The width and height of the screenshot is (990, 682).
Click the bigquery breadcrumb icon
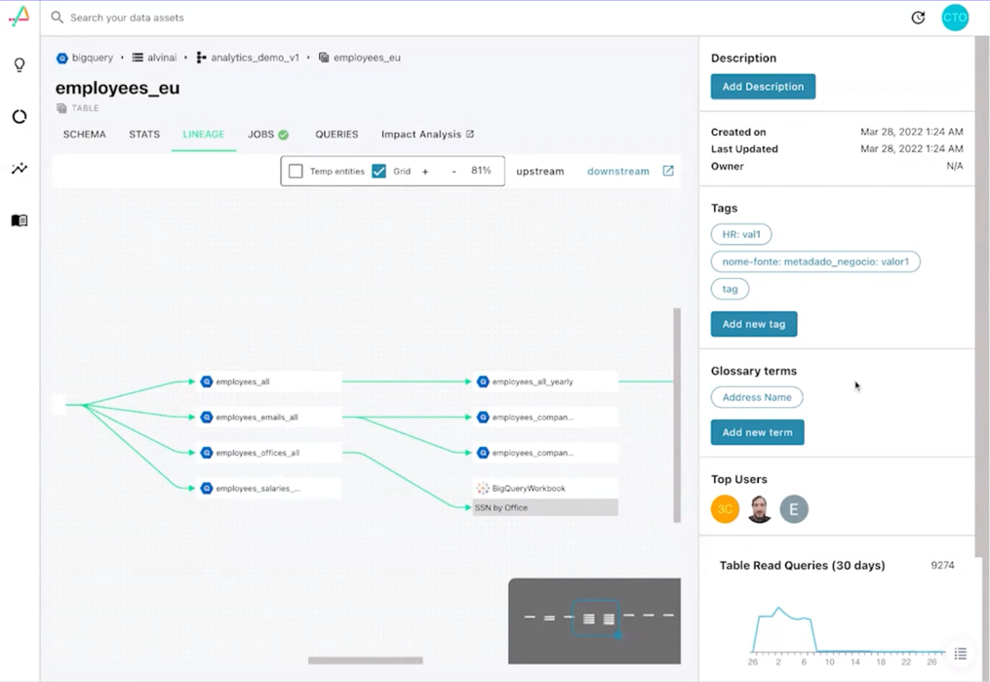click(x=61, y=59)
